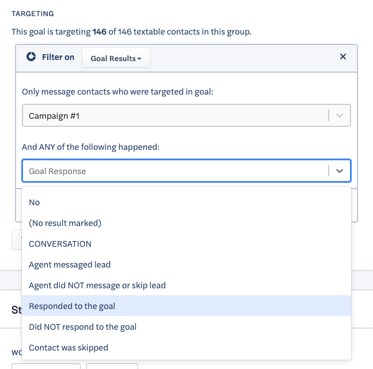Screen dimensions: 373x369
Task: Select the No option
Action: click(35, 202)
